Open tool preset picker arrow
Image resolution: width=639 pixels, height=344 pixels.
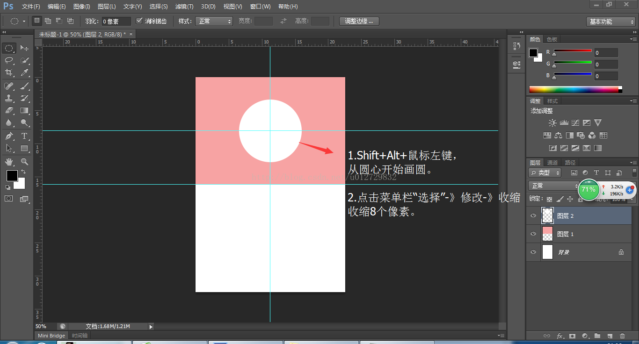24,21
